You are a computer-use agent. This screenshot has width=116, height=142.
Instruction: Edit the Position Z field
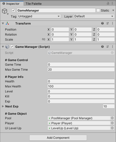pyautogui.click(x=106, y=30)
